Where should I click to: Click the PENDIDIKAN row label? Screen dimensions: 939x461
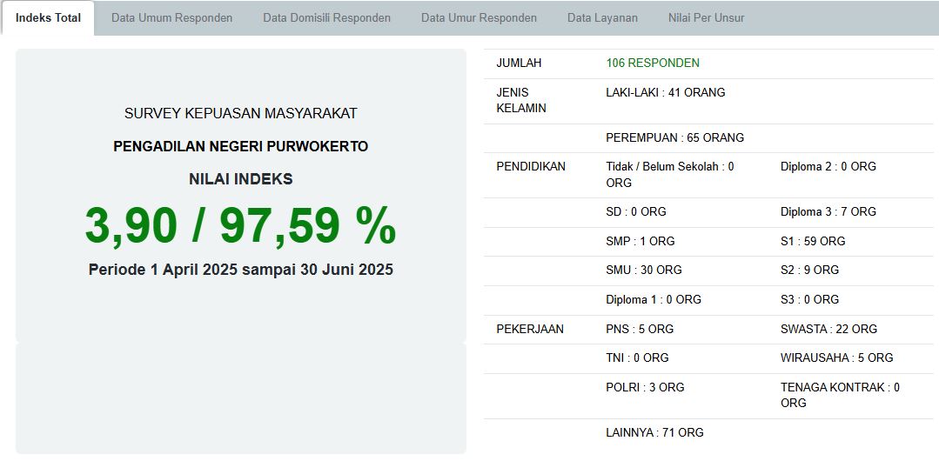point(531,166)
